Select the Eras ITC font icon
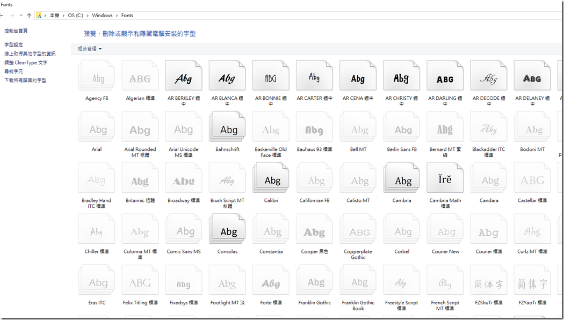Image resolution: width=564 pixels, height=320 pixels. 97,280
